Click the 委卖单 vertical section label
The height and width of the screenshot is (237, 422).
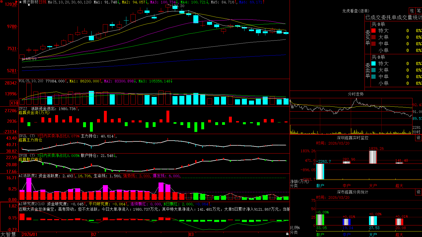368,71
